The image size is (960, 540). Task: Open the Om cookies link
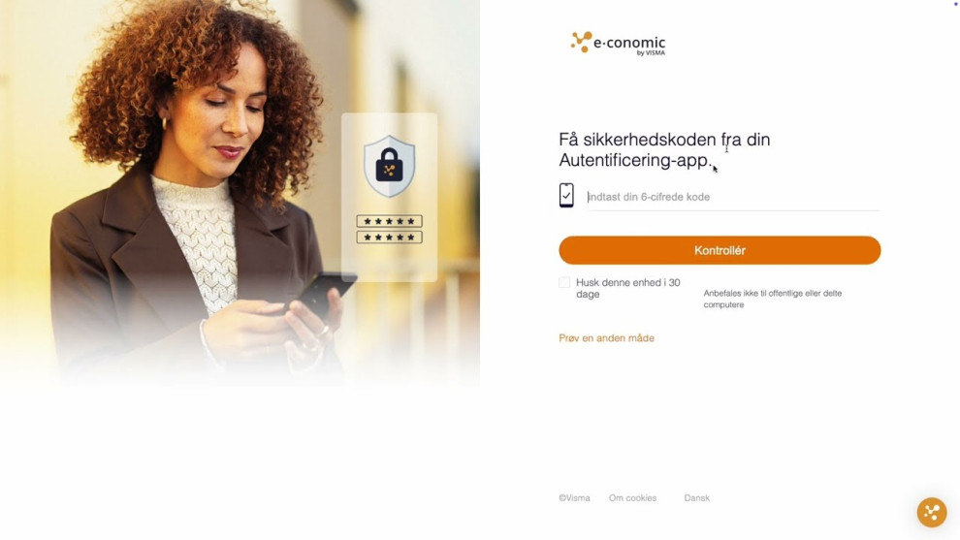[x=632, y=497]
